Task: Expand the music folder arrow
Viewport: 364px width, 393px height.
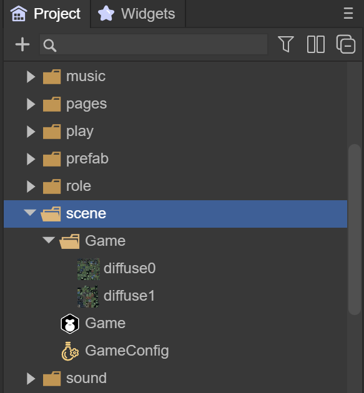Action: (x=31, y=77)
